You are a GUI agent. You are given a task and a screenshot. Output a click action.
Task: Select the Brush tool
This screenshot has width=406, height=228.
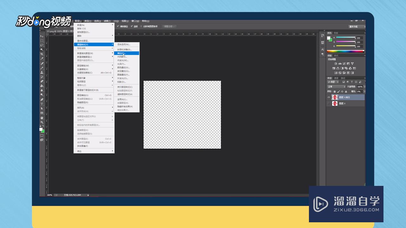42,68
